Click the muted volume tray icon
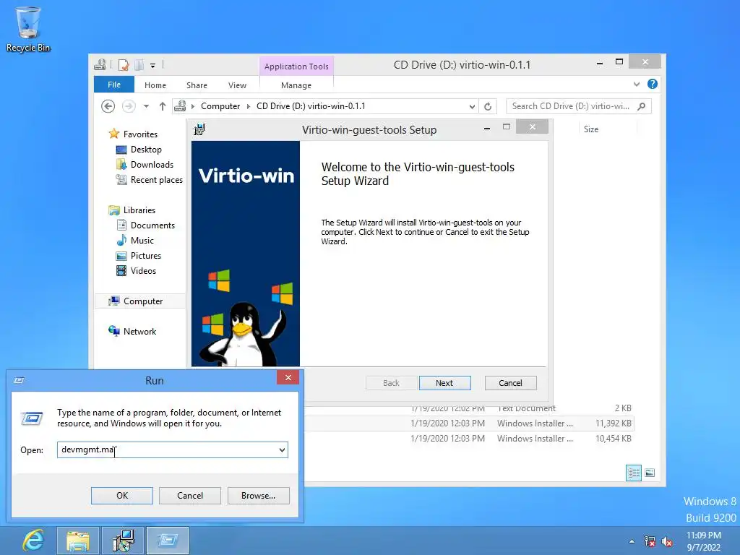The height and width of the screenshot is (555, 740). coord(667,542)
